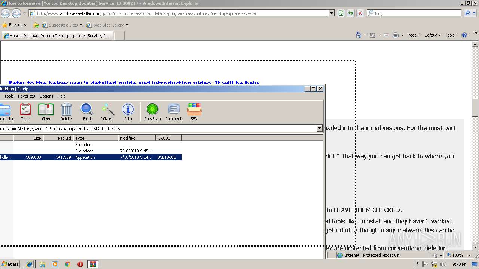This screenshot has height=269, width=479.
Task: Open the recent pages dropdown arrow
Action: 24,13
